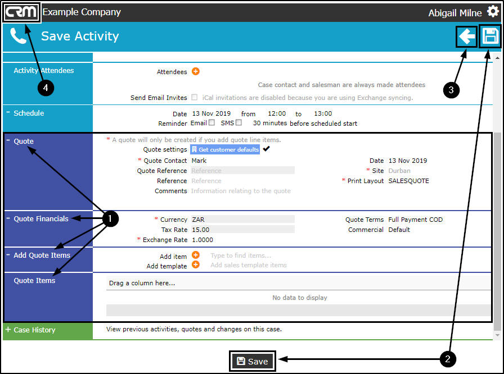Click the Activity Attendees section header
This screenshot has width=504, height=374.
(x=44, y=70)
